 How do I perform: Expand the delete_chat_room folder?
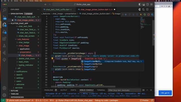[27, 59]
